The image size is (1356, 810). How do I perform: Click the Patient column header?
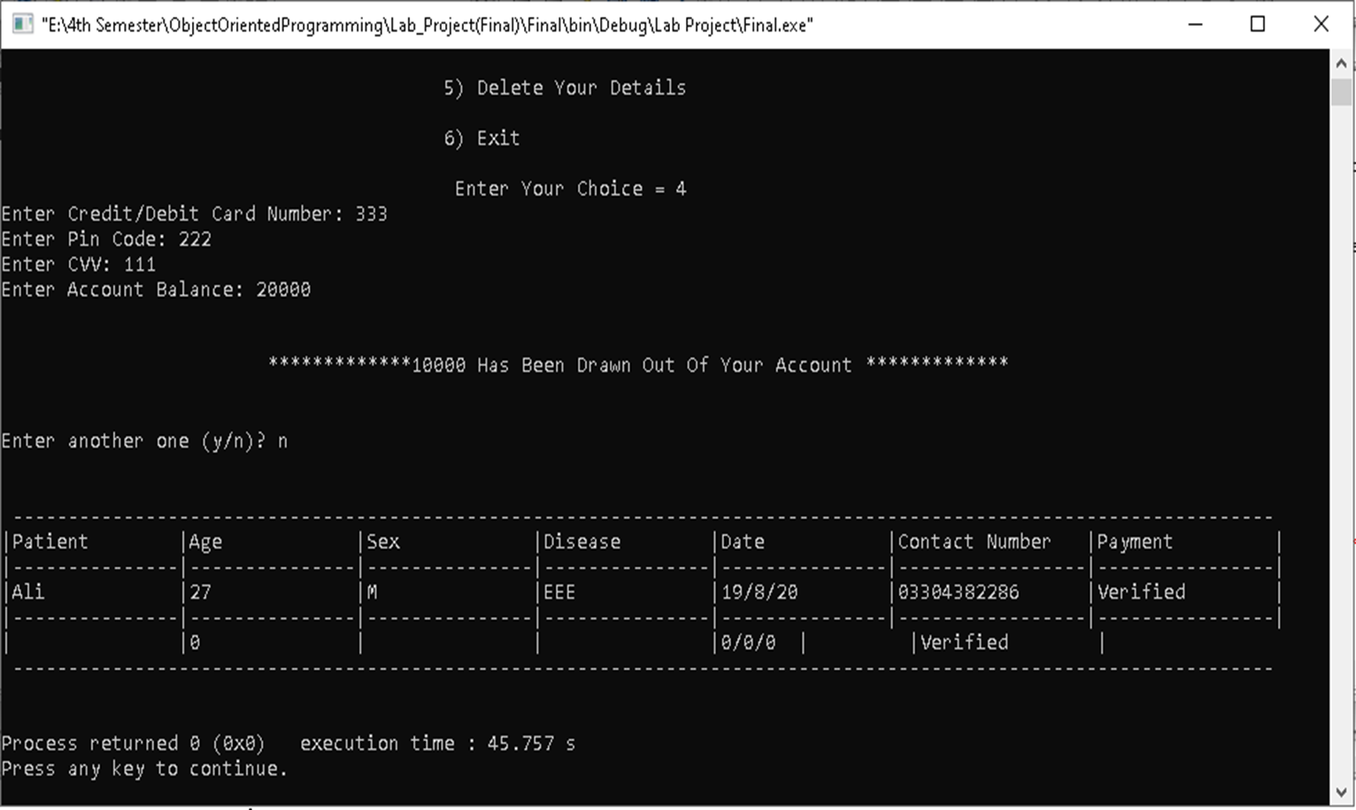tap(50, 541)
